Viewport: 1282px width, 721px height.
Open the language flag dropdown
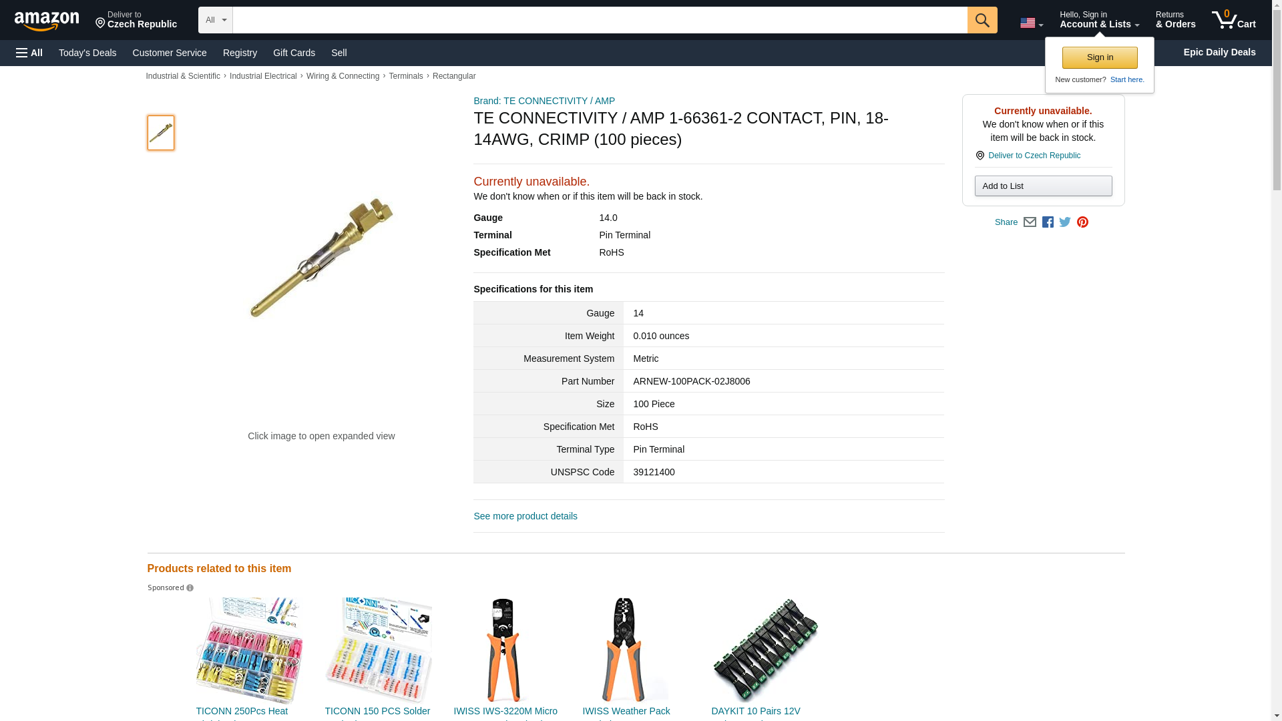[x=1031, y=23]
